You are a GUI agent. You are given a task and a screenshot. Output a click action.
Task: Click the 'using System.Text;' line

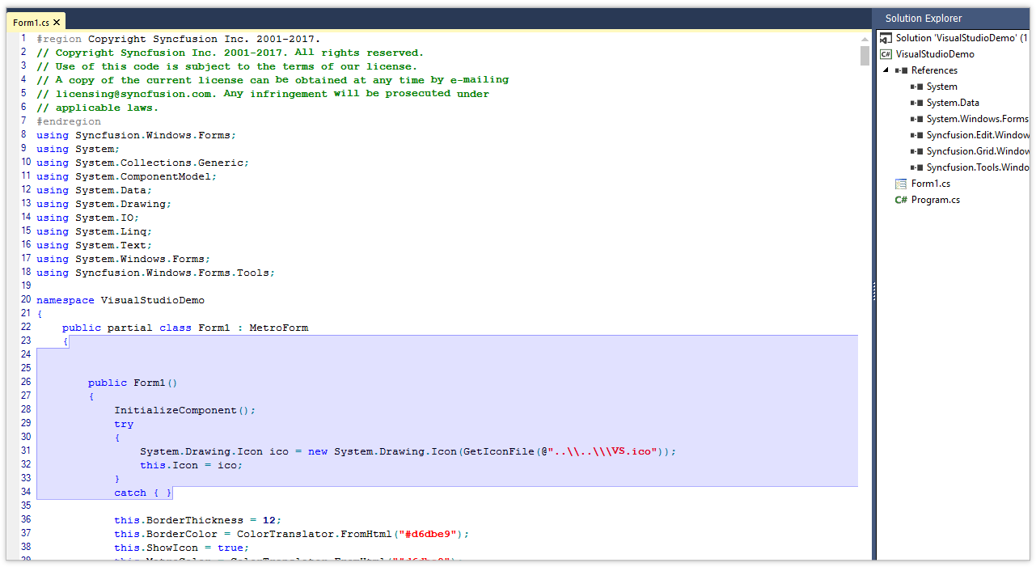click(x=94, y=245)
